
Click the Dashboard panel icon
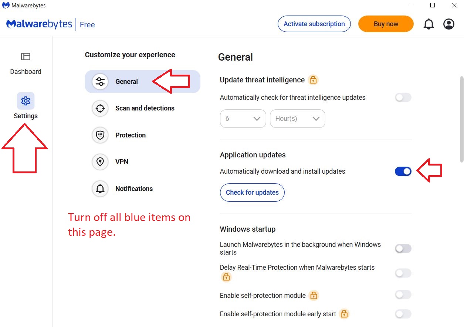tap(26, 57)
